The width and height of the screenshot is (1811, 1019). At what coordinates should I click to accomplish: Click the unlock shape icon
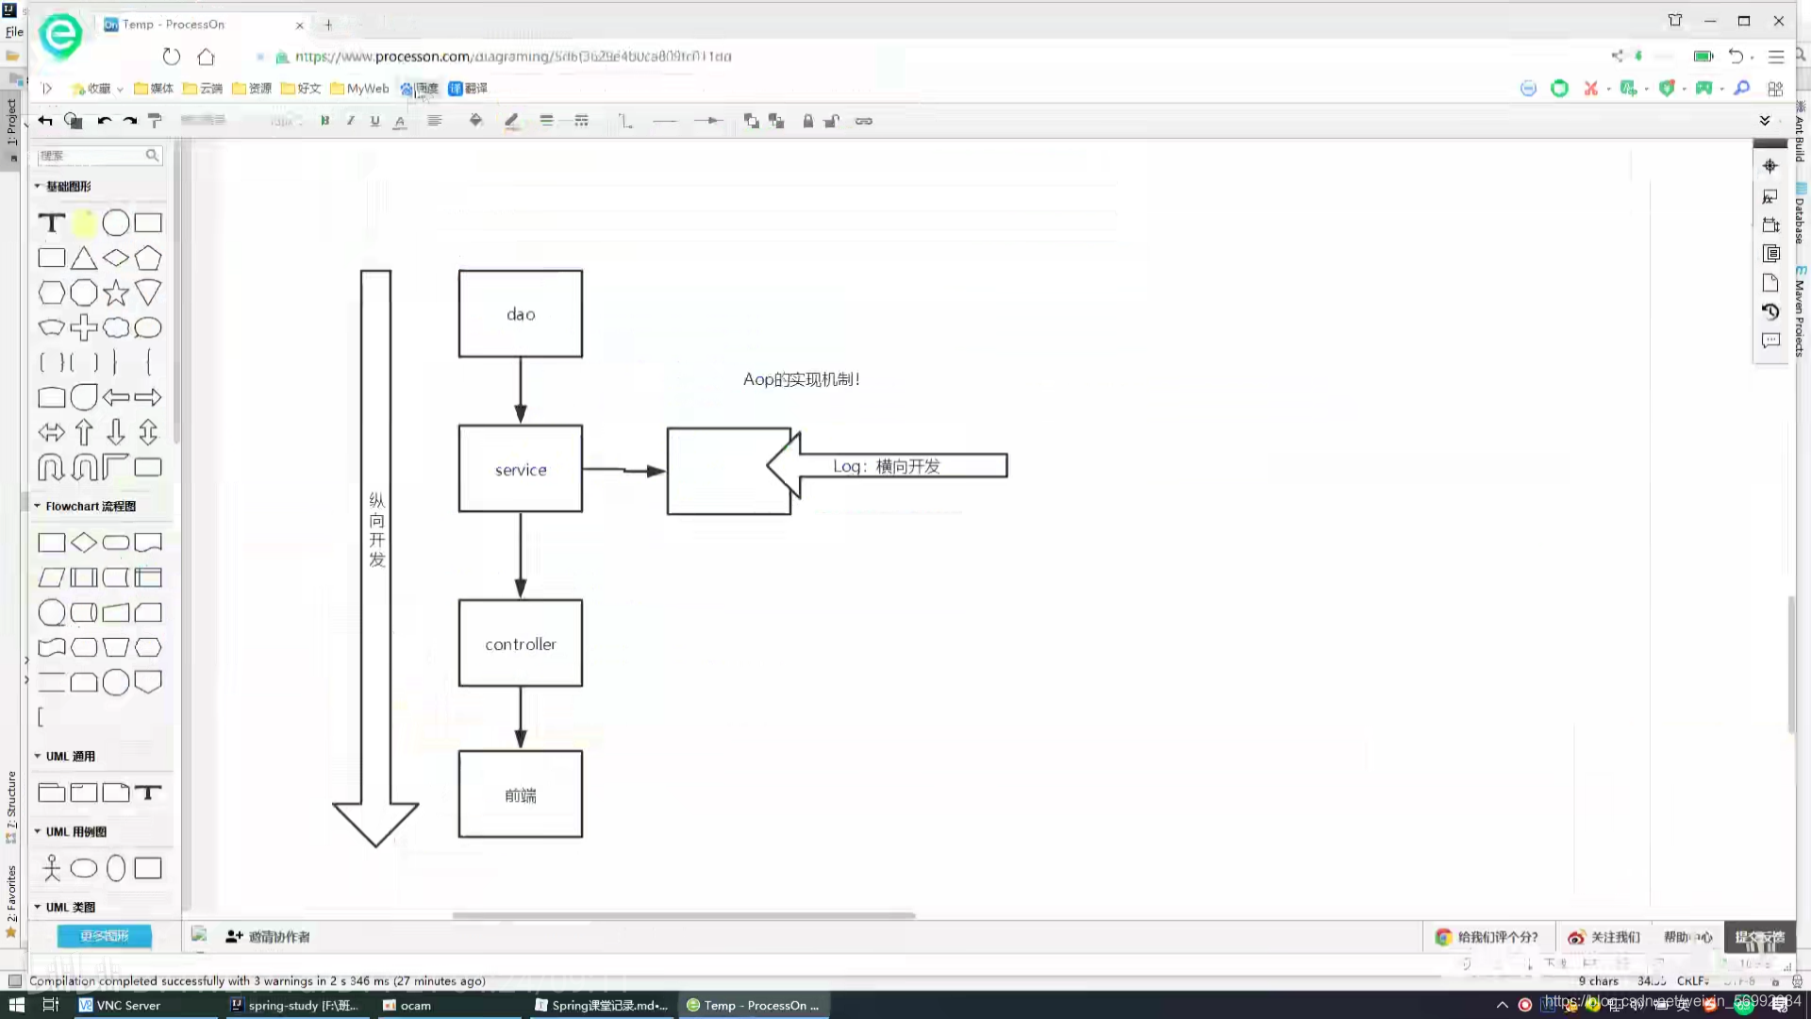832,121
